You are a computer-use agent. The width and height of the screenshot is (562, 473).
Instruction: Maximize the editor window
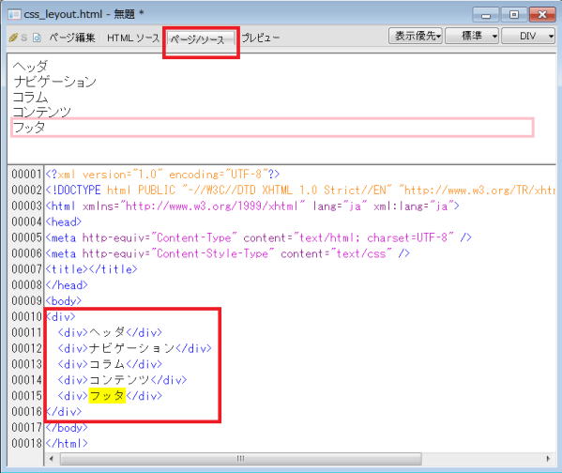tap(513, 15)
